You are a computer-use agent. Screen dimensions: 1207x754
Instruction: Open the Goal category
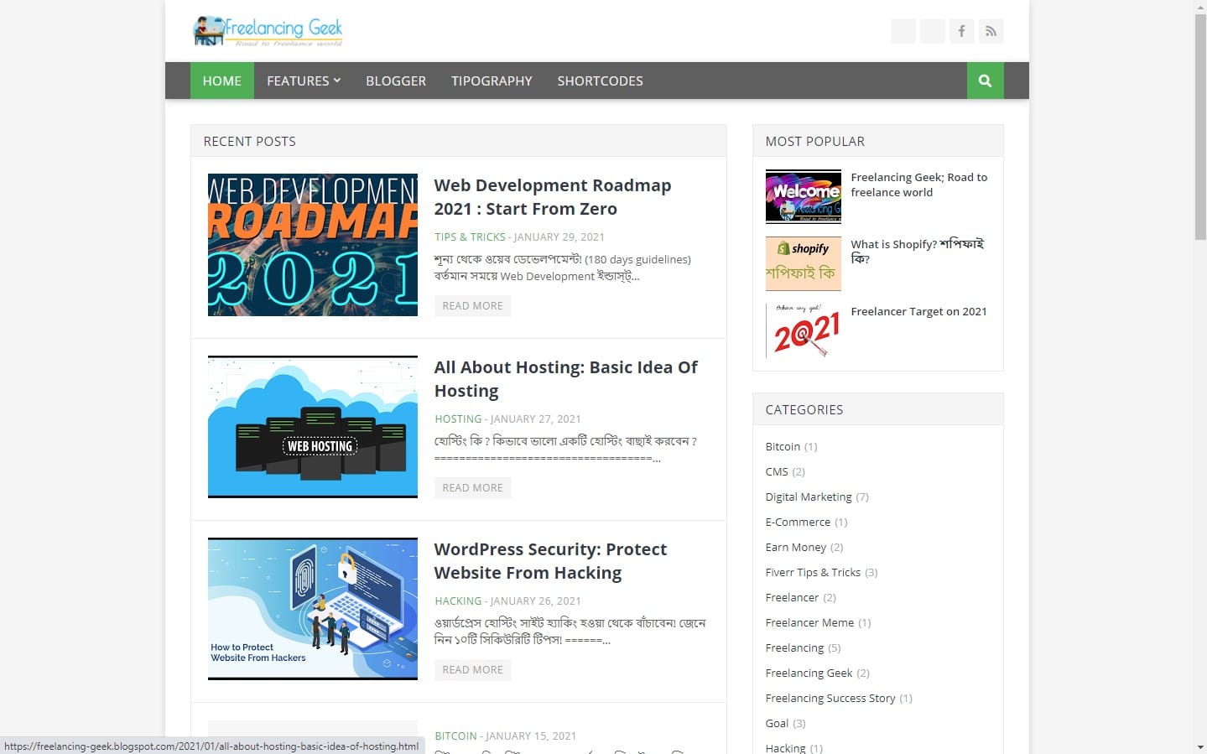pyautogui.click(x=777, y=724)
